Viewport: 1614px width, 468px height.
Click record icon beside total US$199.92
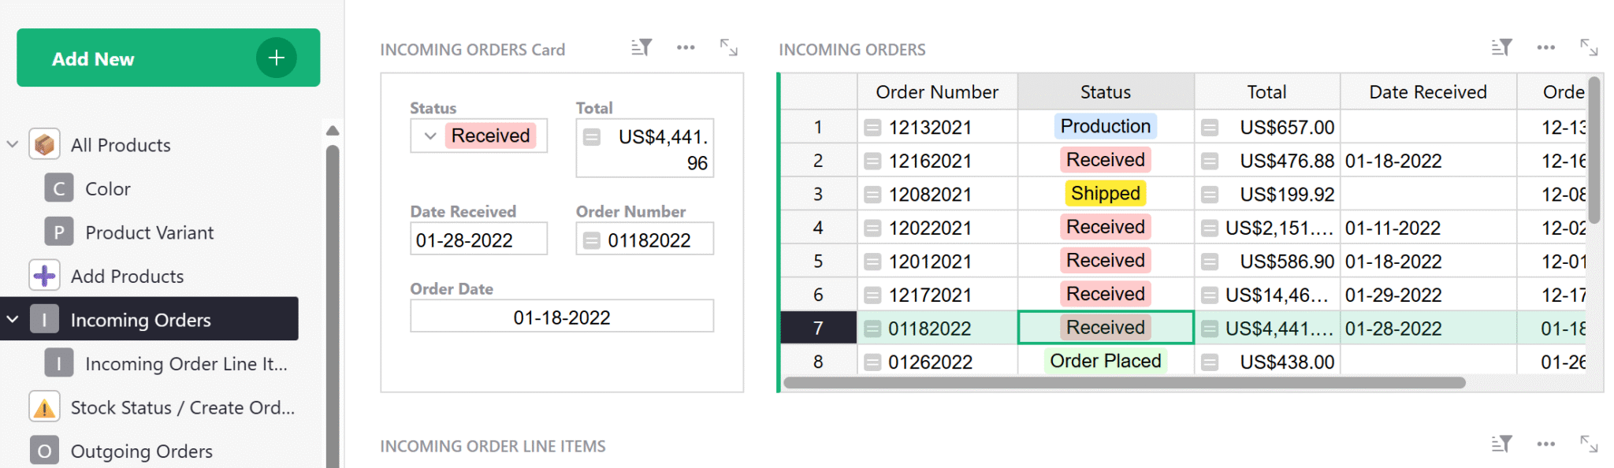(x=1210, y=195)
